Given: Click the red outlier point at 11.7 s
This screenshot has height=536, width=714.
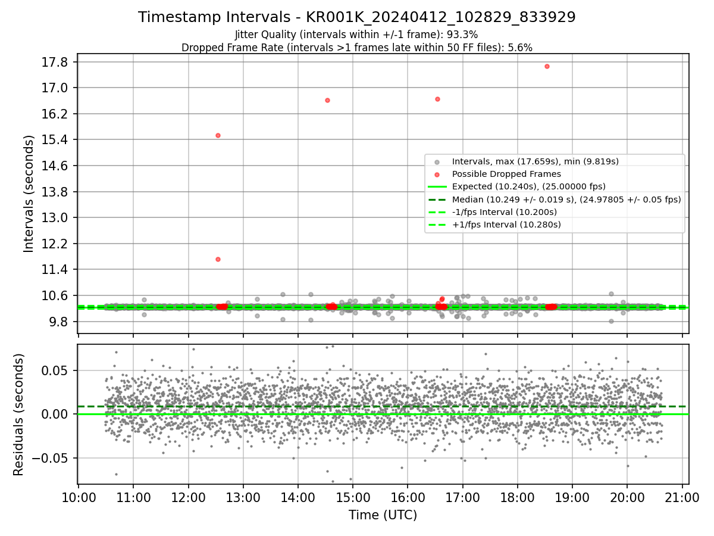Looking at the screenshot, I should click(x=218, y=259).
